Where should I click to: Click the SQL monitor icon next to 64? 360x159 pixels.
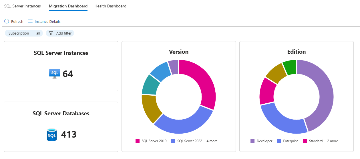click(55, 74)
